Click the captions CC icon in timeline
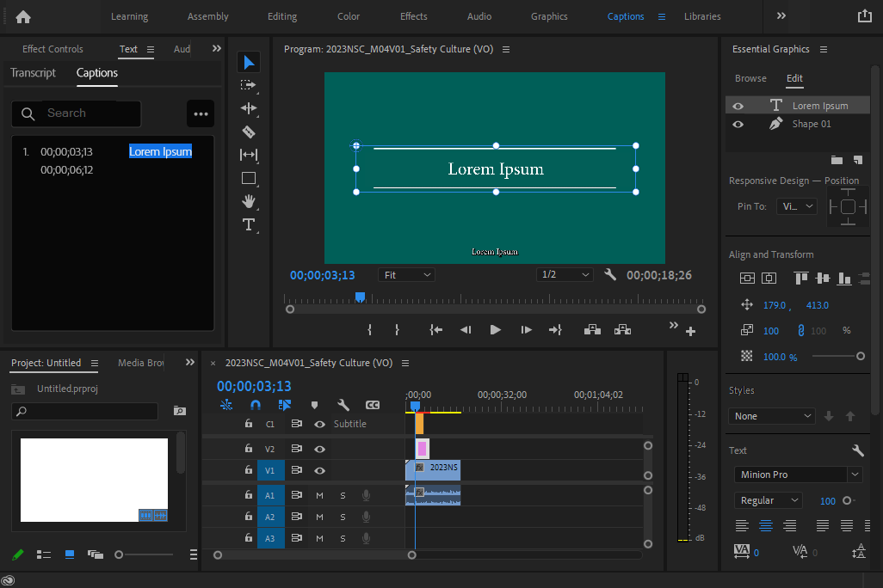Viewport: 883px width, 588px height. point(373,405)
